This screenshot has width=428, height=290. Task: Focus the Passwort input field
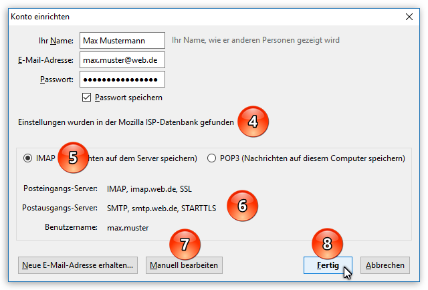(x=122, y=80)
